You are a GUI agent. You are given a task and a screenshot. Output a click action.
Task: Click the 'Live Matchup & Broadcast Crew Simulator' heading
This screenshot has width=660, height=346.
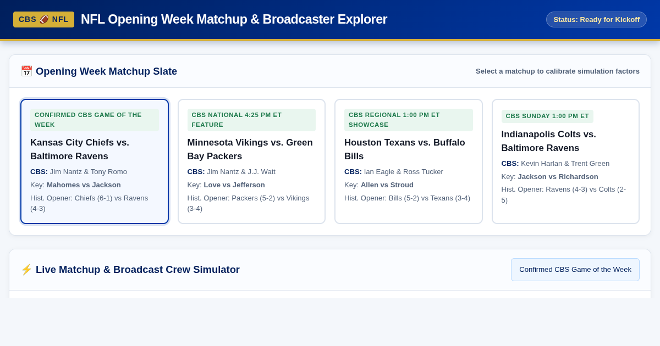pyautogui.click(x=137, y=270)
